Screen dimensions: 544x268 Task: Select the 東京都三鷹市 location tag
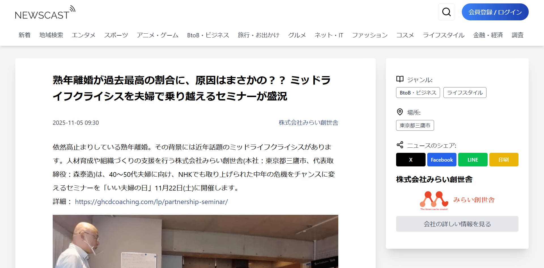click(415, 125)
